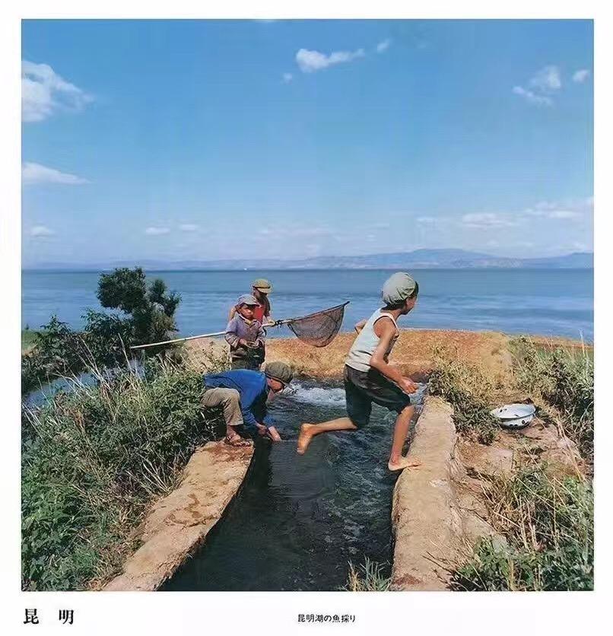The width and height of the screenshot is (613, 636).
Task: Click the small child holding the net
Action: (x=246, y=332)
